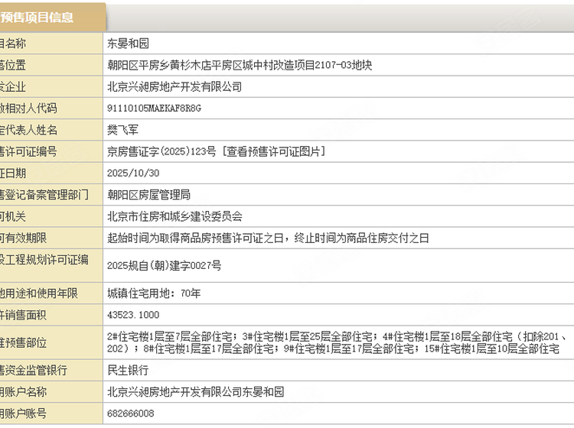Select the project name 东晏和园
This screenshot has height=428, width=574.
[128, 44]
